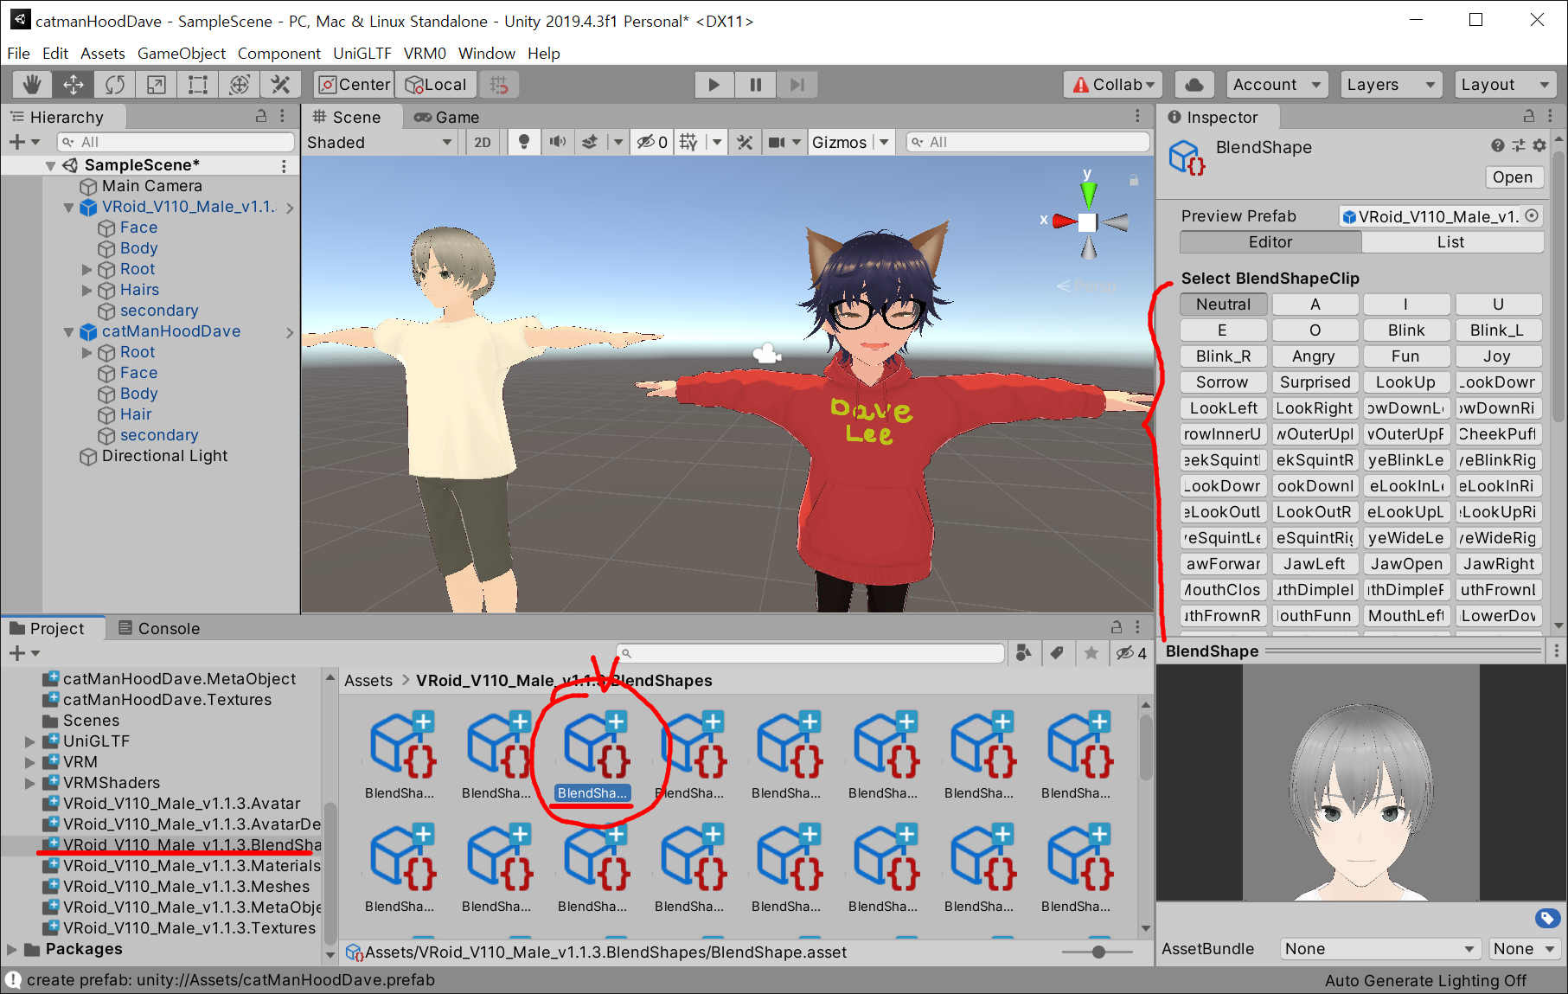Select the Scale tool
This screenshot has height=994, width=1568.
(x=157, y=85)
